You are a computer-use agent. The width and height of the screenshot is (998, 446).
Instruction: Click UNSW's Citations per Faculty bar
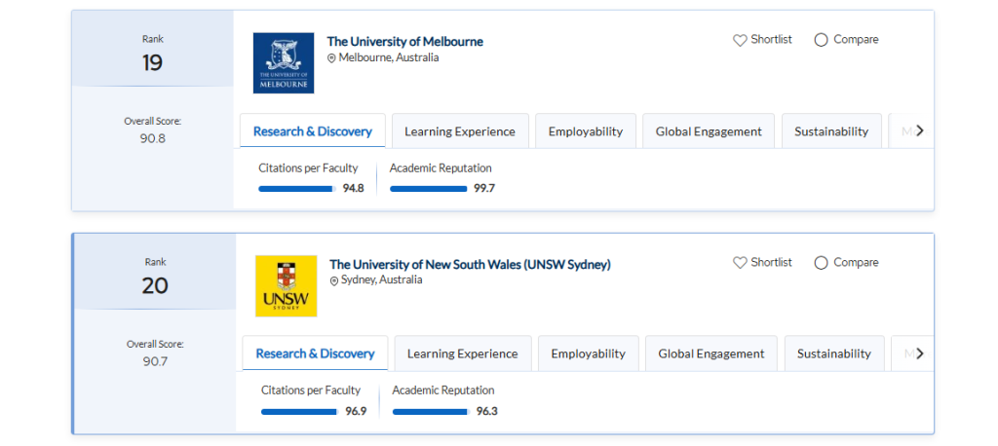tap(299, 412)
